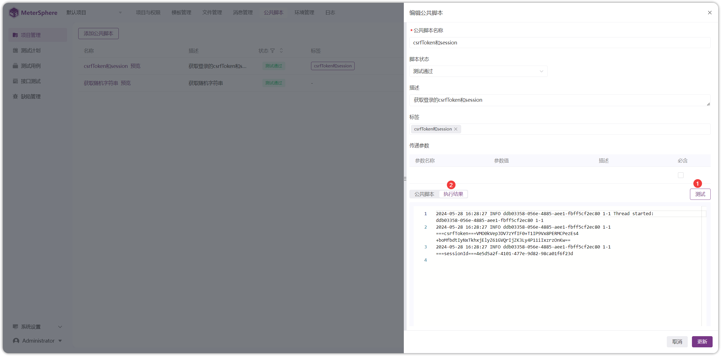Open 测试用例 in the sidebar

[38, 66]
